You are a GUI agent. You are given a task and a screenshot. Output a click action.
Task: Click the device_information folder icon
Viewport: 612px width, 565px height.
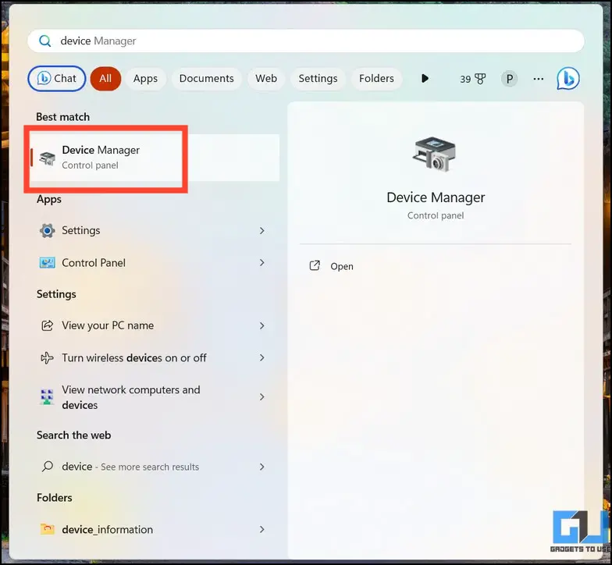click(x=47, y=529)
